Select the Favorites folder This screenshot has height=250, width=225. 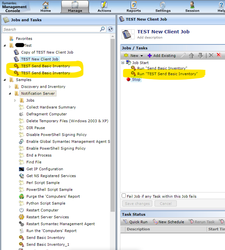(24, 39)
